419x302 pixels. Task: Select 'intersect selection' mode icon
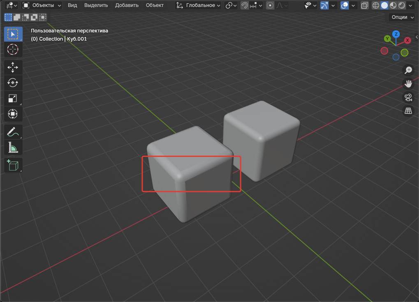tap(42, 17)
